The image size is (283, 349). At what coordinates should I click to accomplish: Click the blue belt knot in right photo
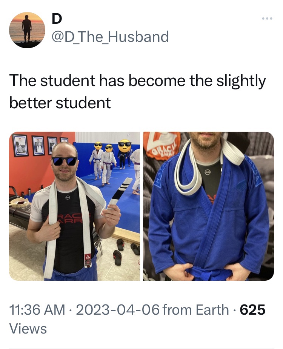[x=206, y=273]
